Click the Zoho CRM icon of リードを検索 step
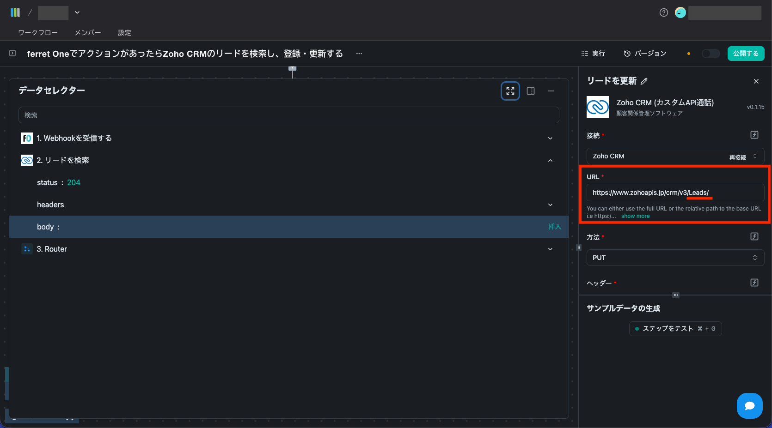 (x=27, y=160)
